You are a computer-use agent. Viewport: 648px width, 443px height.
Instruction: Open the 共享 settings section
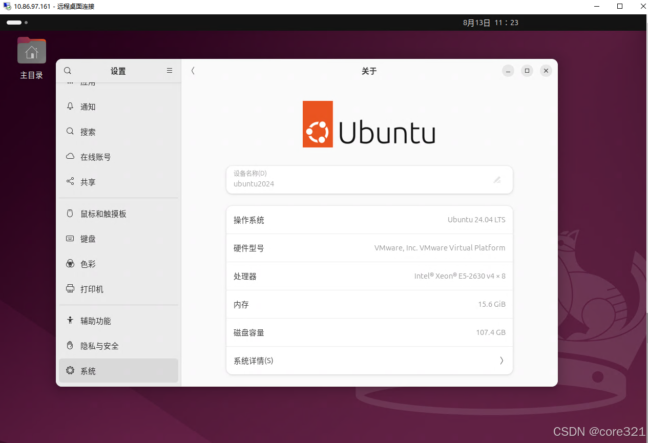point(118,182)
